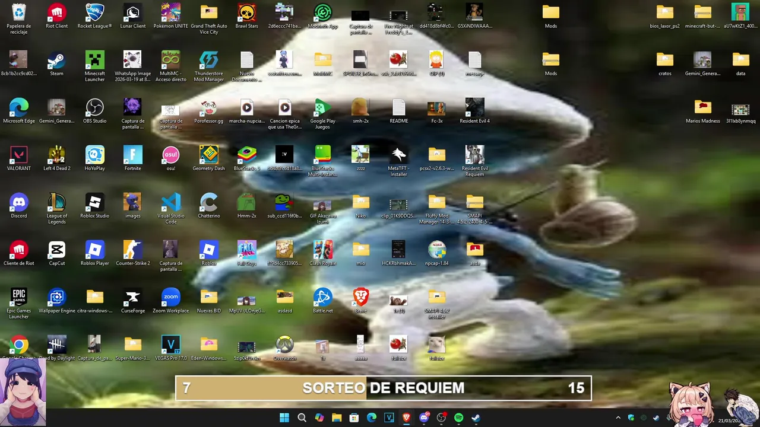Select the VALORANT desktop icon
Screen dimensions: 760x427
19,158
